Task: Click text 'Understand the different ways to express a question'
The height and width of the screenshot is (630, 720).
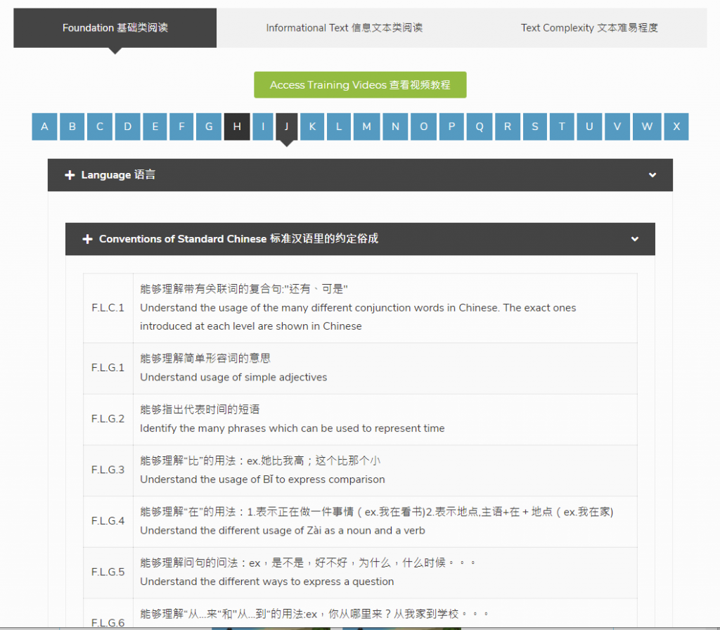Action: pos(266,581)
